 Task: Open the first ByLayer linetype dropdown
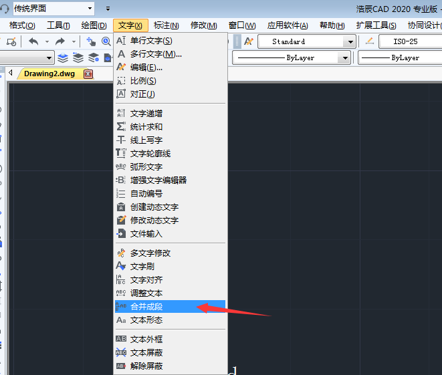click(x=345, y=58)
